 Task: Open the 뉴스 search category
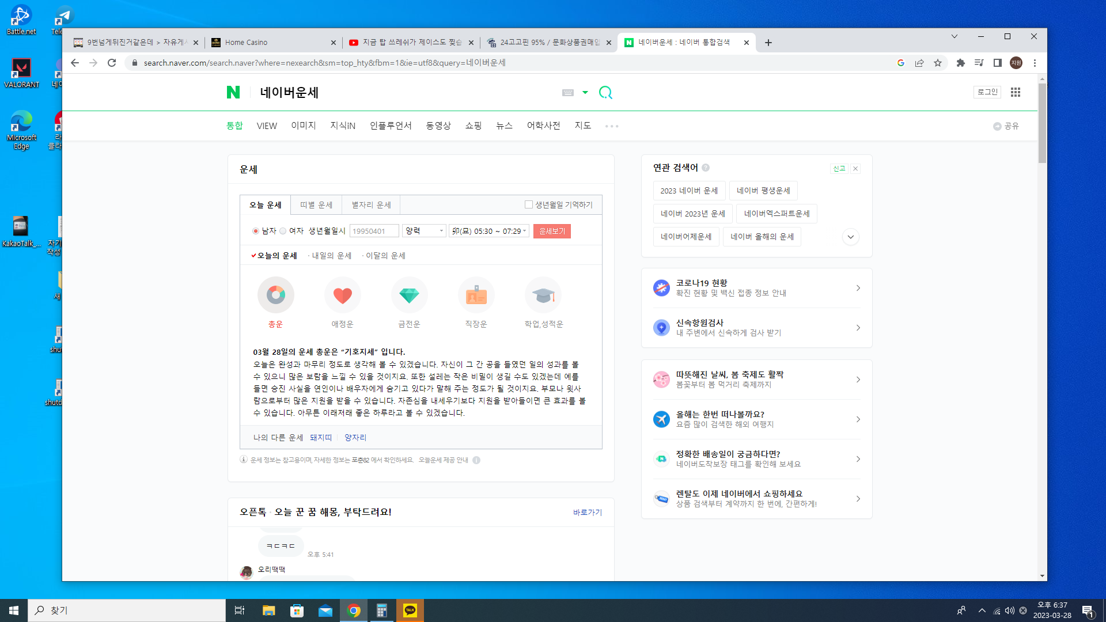(x=504, y=126)
